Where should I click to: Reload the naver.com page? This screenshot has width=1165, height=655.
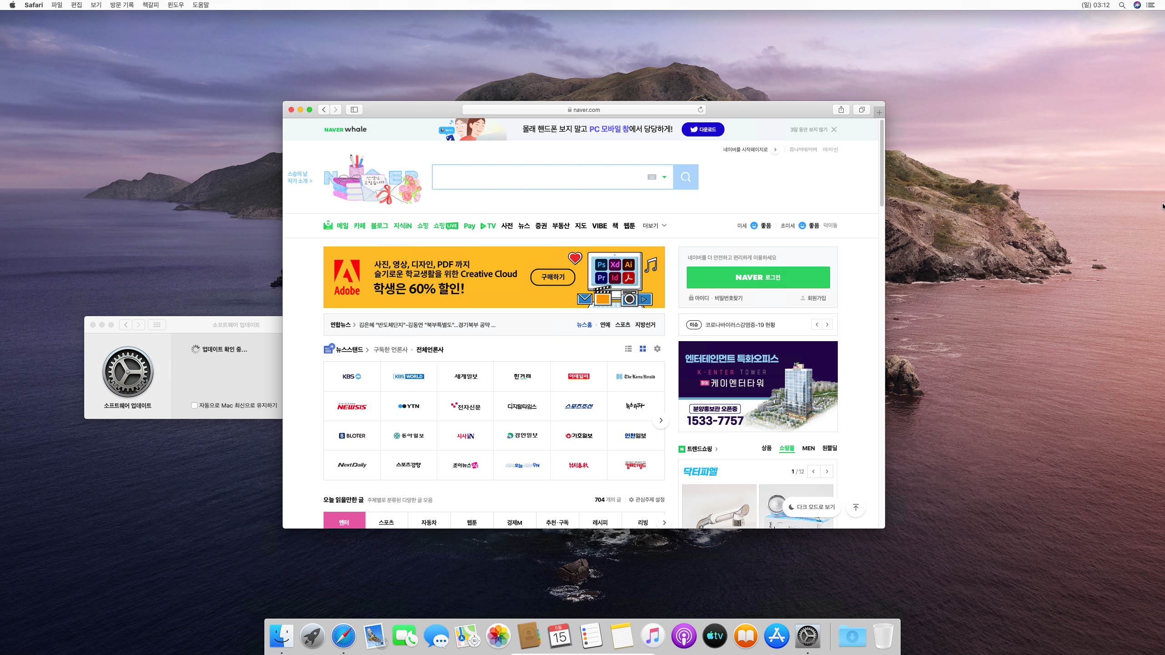700,110
